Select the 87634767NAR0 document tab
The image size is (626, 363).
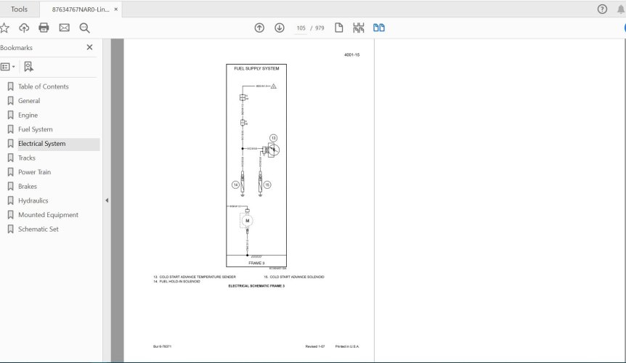point(80,9)
